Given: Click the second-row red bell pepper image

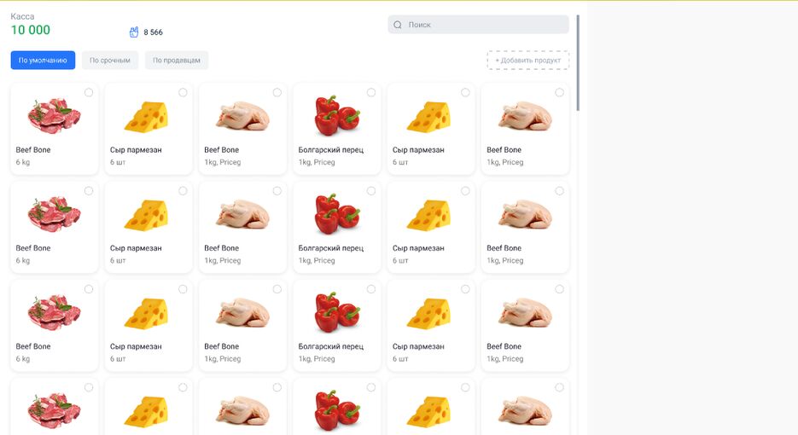Looking at the screenshot, I should click(x=336, y=213).
